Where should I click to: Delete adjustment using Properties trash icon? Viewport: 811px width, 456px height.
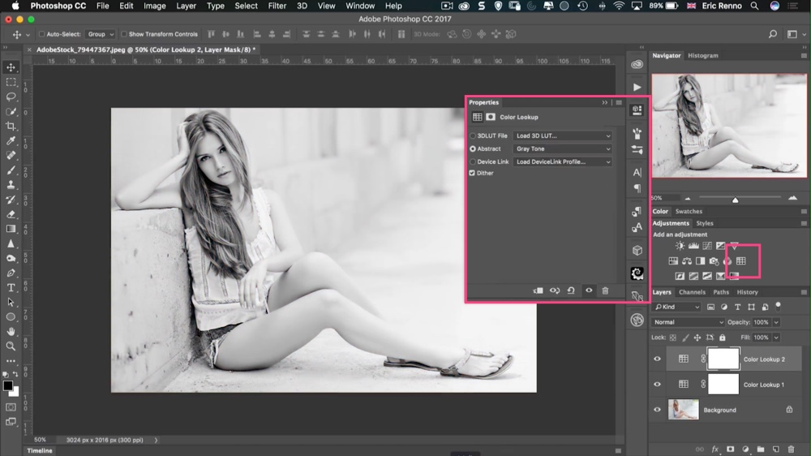605,290
